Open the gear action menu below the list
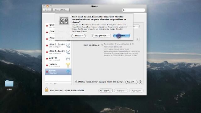This screenshot has width=201, height=113. [x=55, y=84]
